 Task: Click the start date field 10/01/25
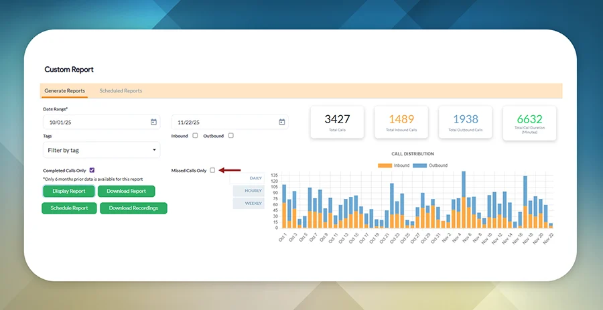pos(94,122)
